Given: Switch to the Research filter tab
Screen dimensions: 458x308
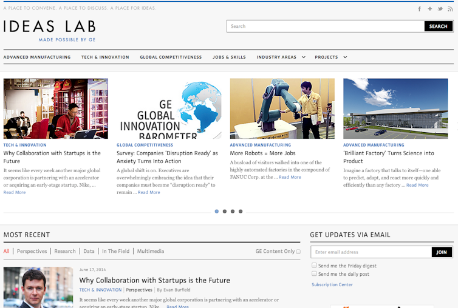Looking at the screenshot, I should (65, 251).
